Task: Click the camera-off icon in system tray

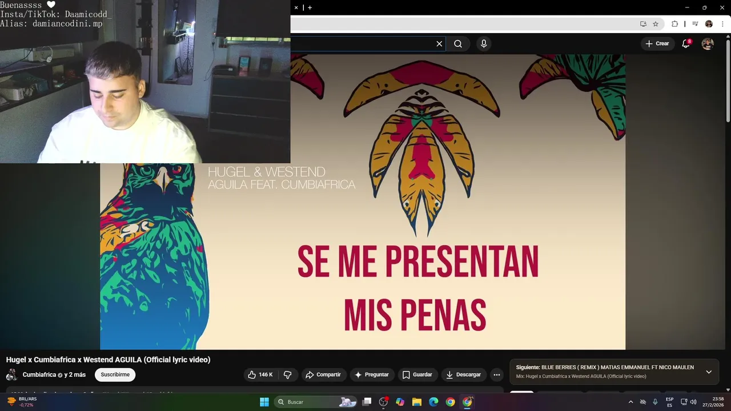Action: click(x=642, y=402)
